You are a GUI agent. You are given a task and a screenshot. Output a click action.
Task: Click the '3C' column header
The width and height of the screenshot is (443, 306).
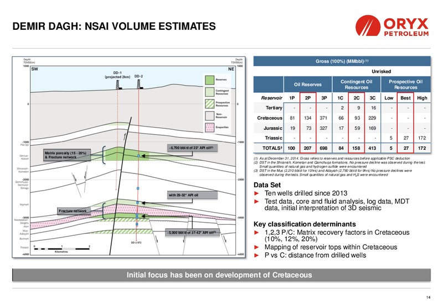point(373,98)
